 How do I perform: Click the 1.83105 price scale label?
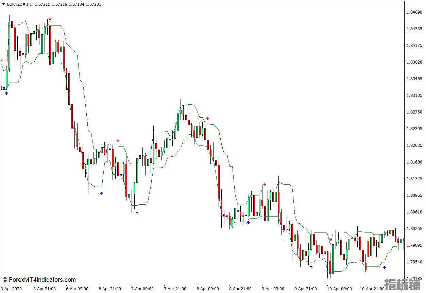pos(414,96)
